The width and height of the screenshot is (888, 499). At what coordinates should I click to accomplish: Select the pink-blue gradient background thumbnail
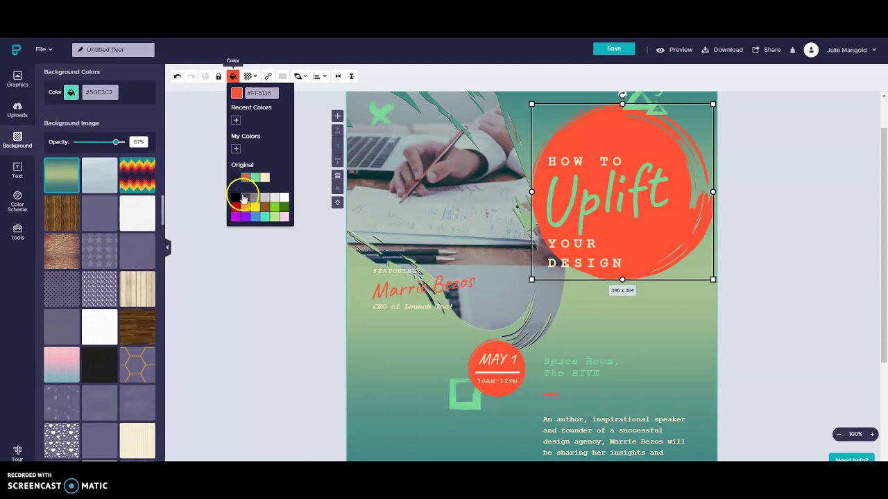62,365
